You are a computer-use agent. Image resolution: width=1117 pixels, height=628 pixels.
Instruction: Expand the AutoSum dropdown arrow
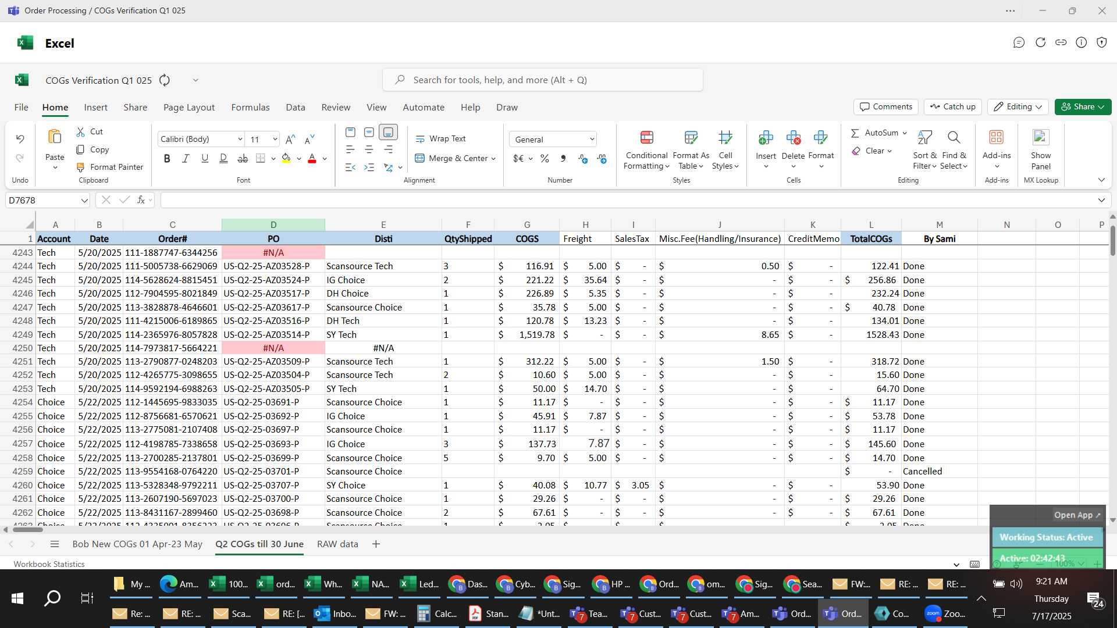pyautogui.click(x=905, y=133)
